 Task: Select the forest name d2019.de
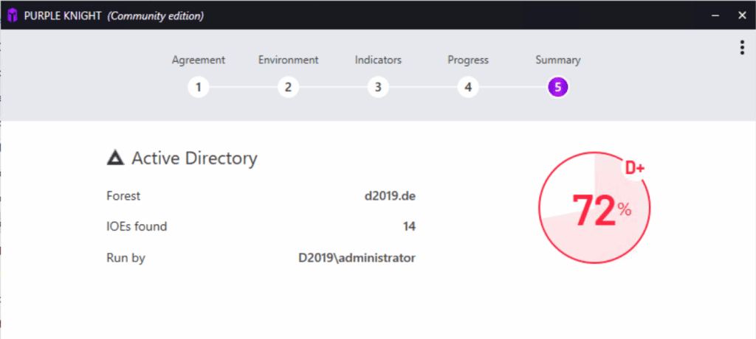tap(390, 196)
